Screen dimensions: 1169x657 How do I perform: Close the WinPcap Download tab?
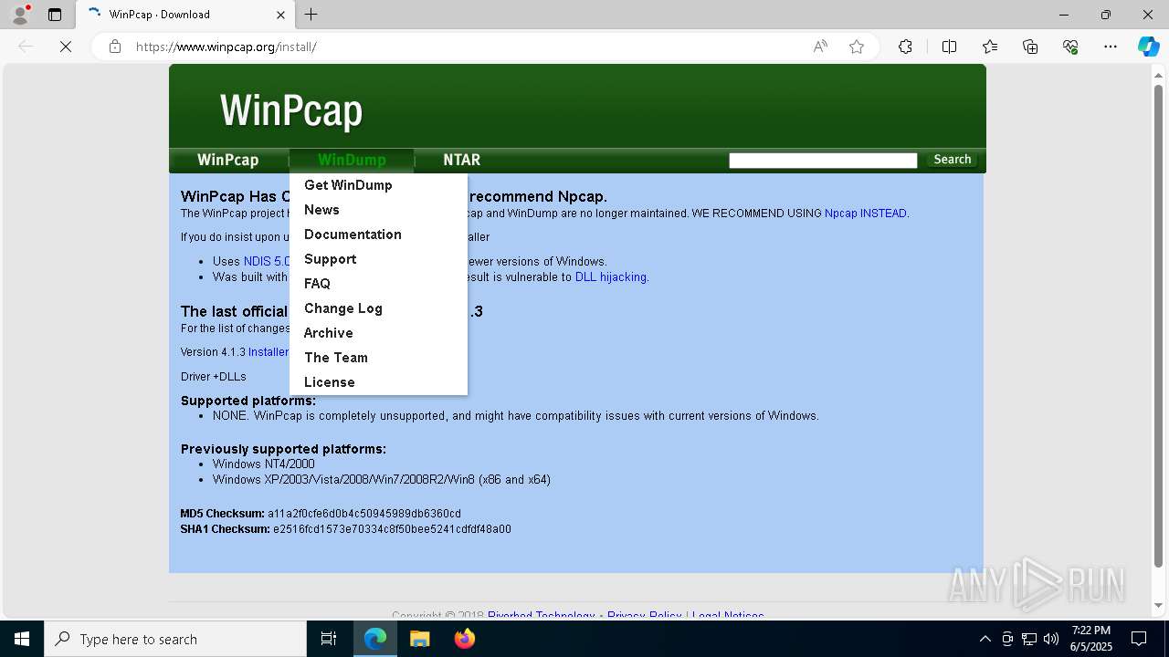[281, 15]
